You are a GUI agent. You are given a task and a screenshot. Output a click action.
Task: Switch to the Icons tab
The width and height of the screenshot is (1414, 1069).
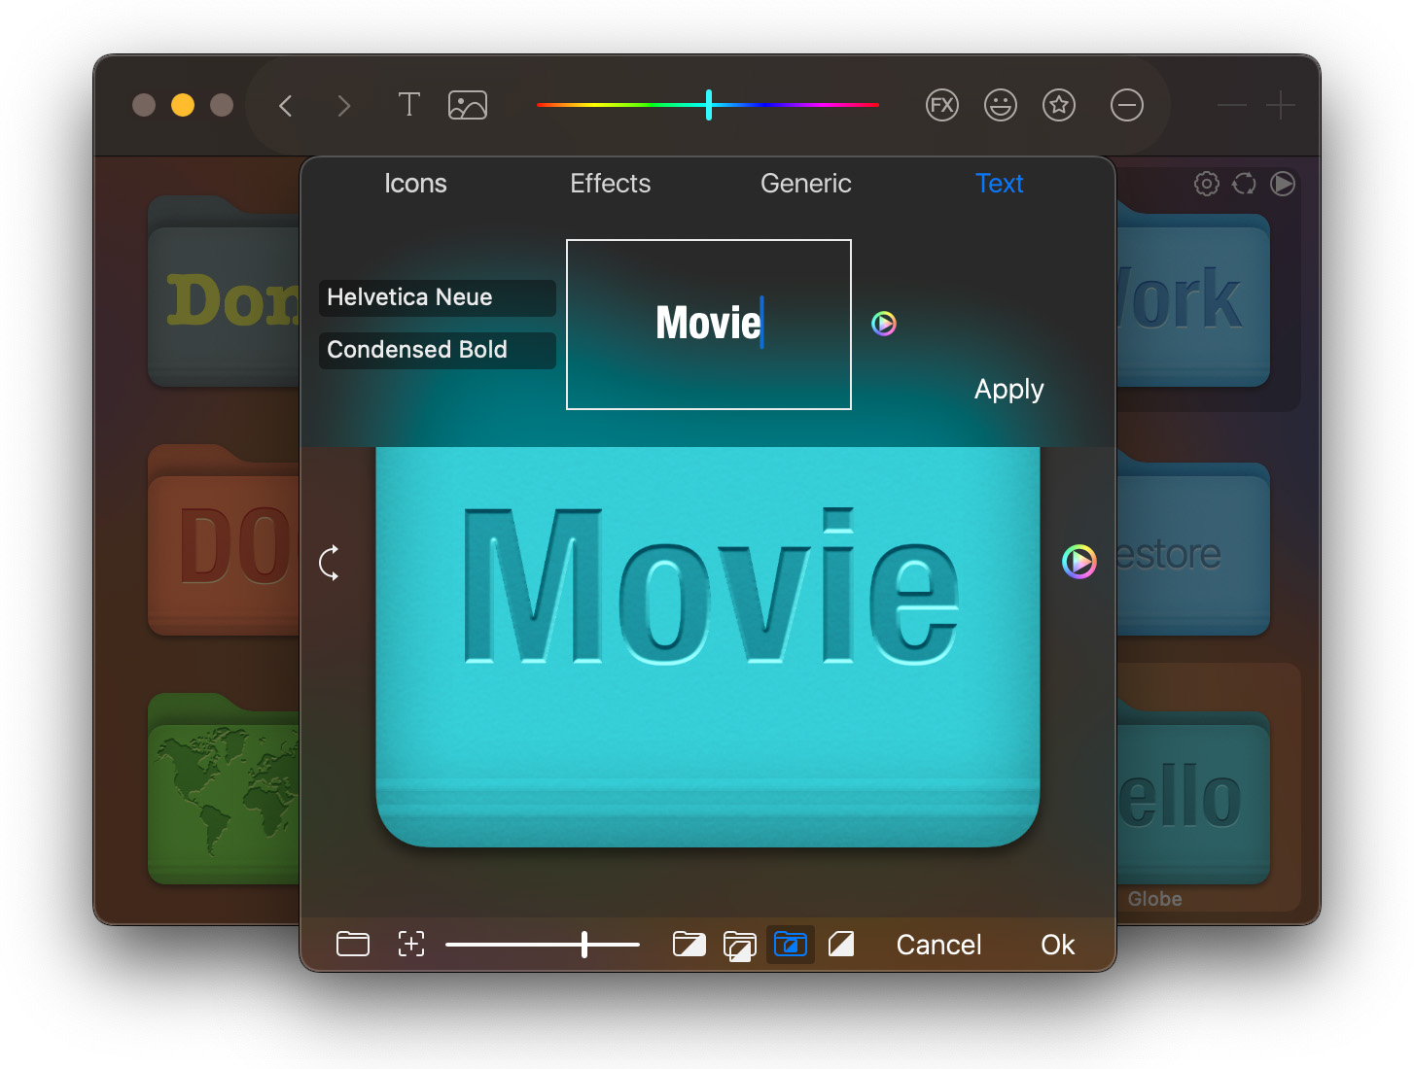(x=415, y=184)
